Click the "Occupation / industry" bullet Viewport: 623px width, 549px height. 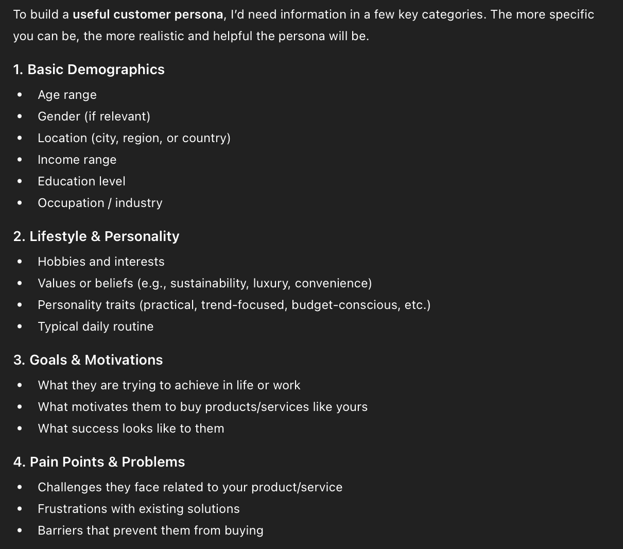coord(100,203)
